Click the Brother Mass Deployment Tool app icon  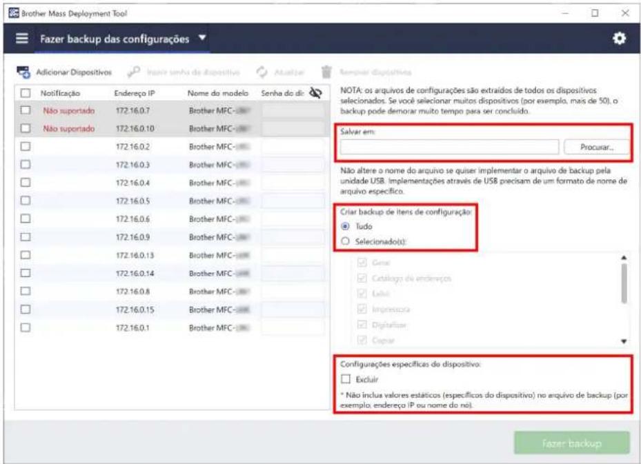[14, 13]
